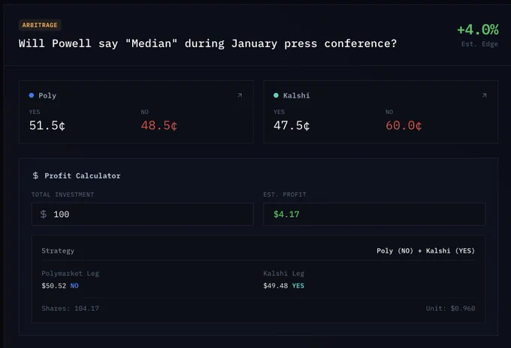Click the dollar sign inside investment field

click(x=44, y=214)
